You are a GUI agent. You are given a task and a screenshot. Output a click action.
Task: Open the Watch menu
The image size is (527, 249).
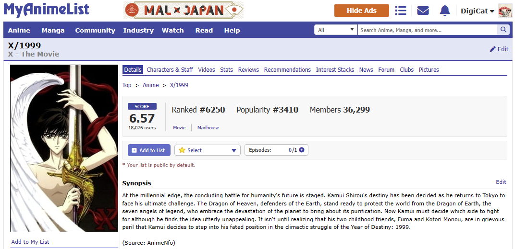tap(173, 30)
